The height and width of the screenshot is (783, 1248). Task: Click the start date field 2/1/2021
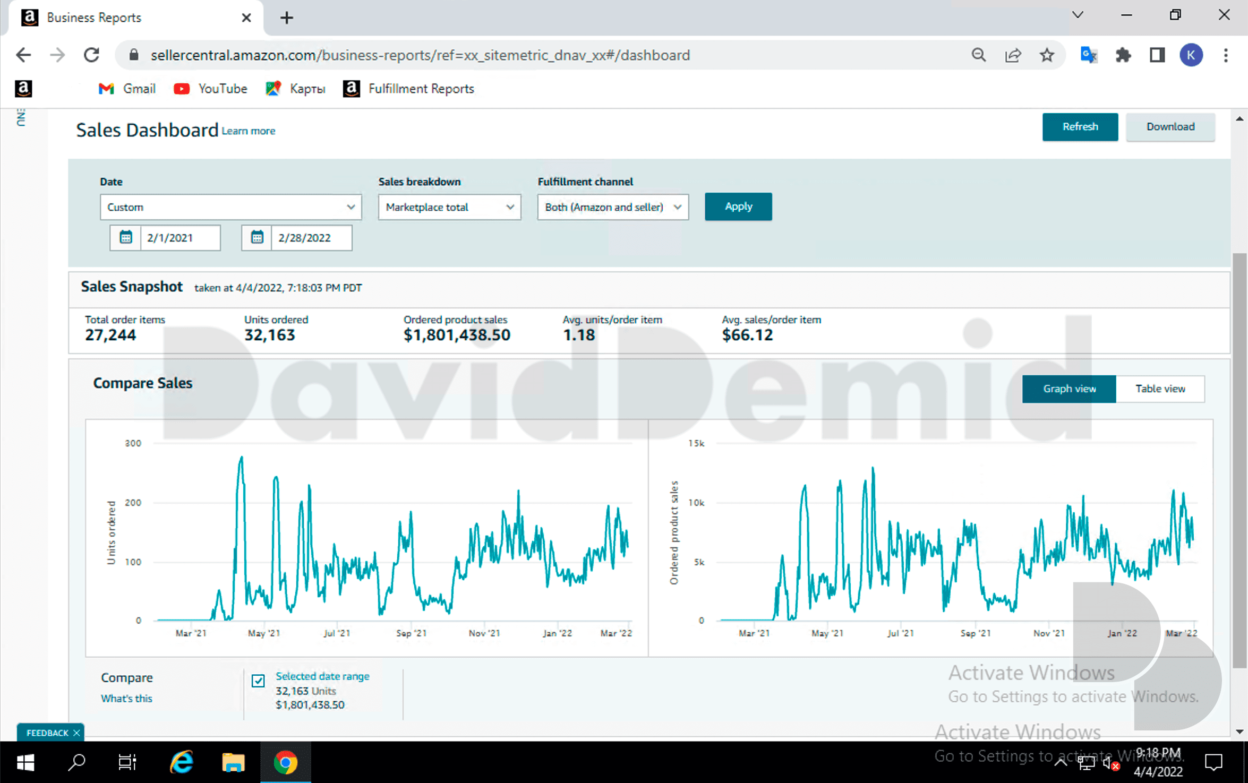[180, 238]
